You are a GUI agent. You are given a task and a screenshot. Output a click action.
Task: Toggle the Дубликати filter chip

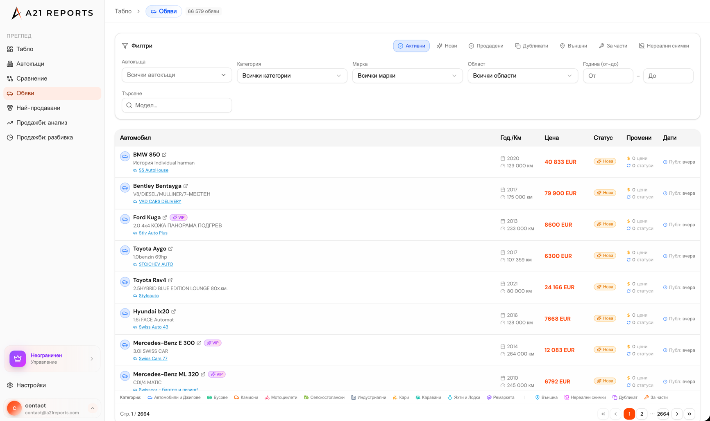[x=531, y=46]
